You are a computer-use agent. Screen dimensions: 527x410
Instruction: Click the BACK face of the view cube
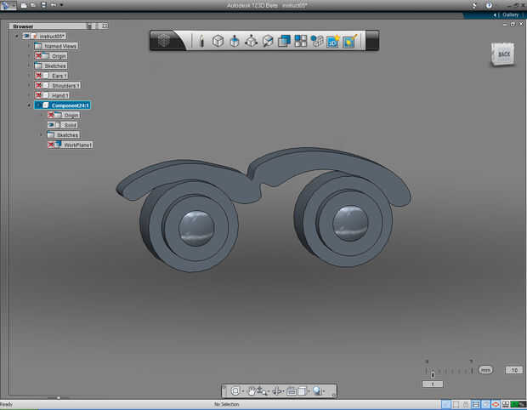coord(503,54)
